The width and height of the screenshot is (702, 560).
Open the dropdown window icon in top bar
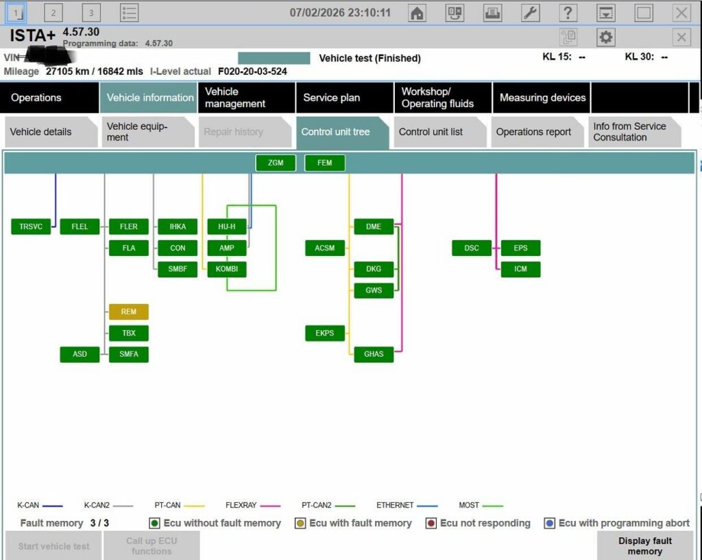[x=606, y=13]
